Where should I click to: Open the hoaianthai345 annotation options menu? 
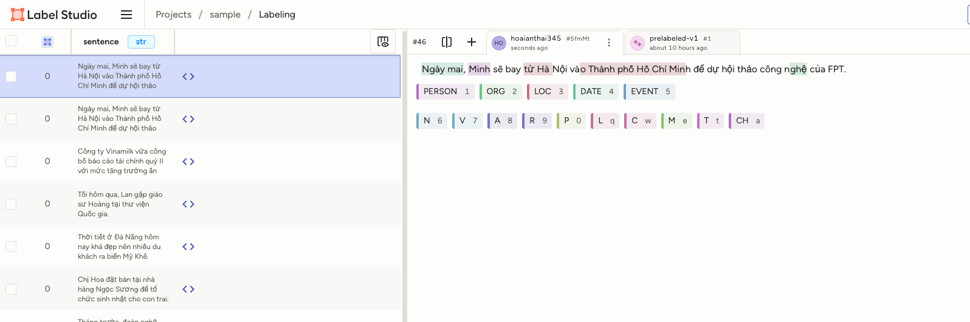tap(609, 42)
